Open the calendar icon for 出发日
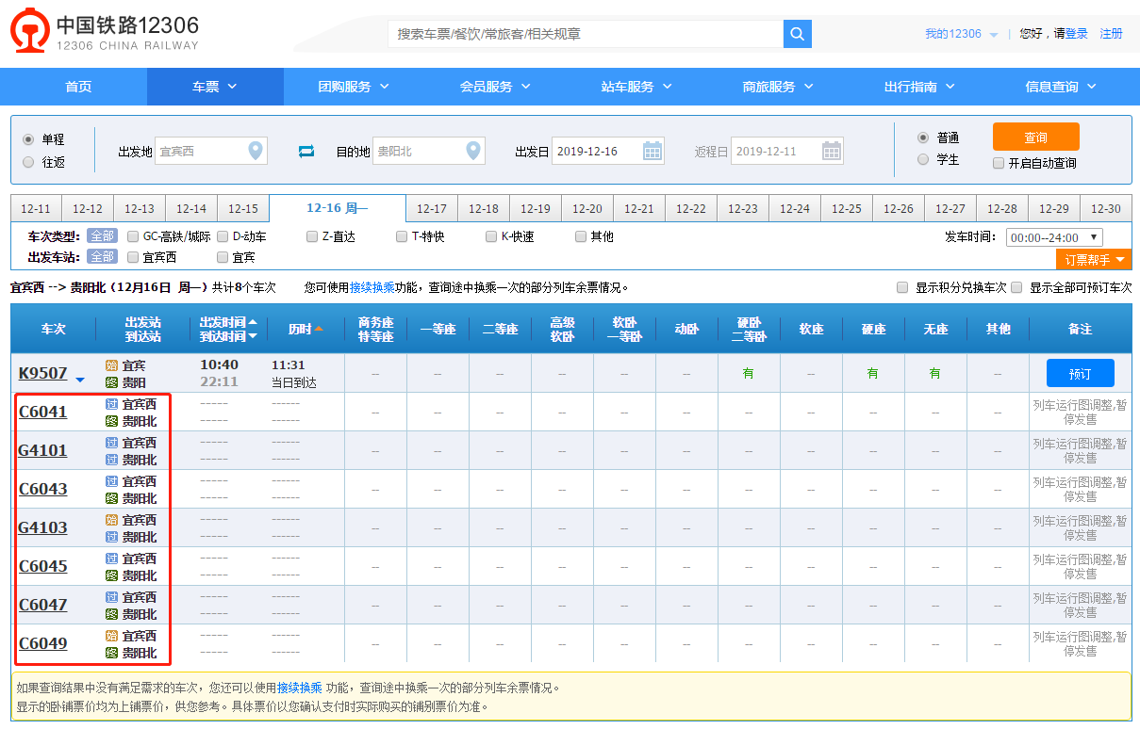Image resolution: width=1140 pixels, height=729 pixels. [x=653, y=151]
